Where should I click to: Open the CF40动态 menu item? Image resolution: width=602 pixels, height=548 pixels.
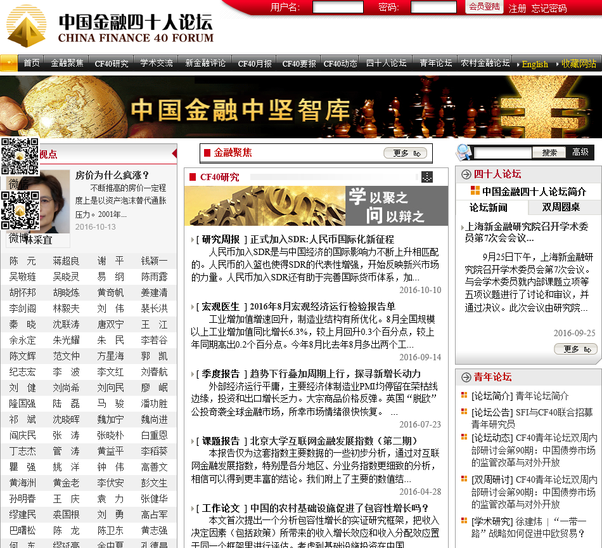(x=340, y=63)
